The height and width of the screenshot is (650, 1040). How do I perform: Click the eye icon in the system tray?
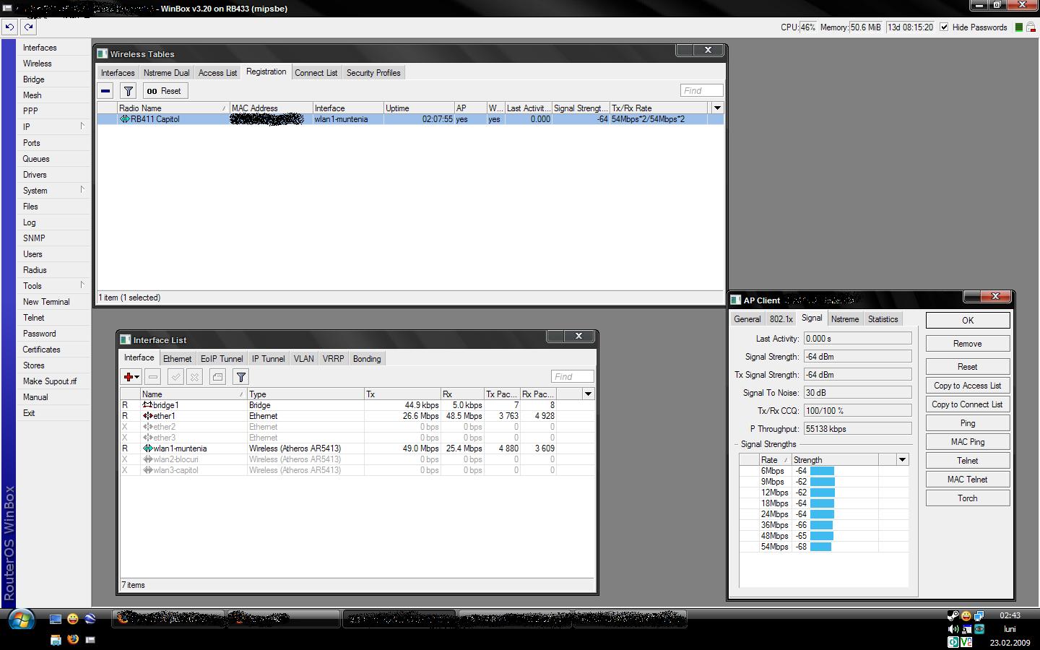pos(979,629)
